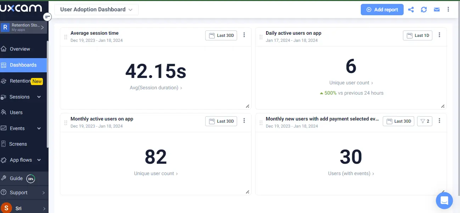Click the Events chart icon

[4, 128]
